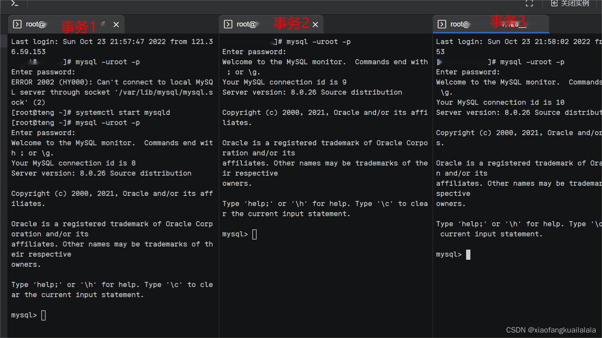Click 'Your MySQL connection id is 9' text

[284, 82]
